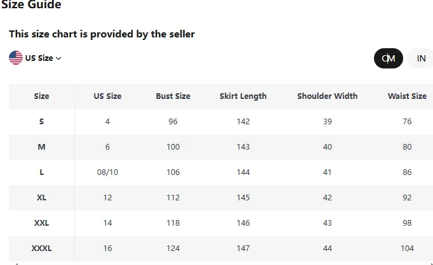Screen dimensions: 433x265
Task: Select the S size row label
Action: coord(41,121)
